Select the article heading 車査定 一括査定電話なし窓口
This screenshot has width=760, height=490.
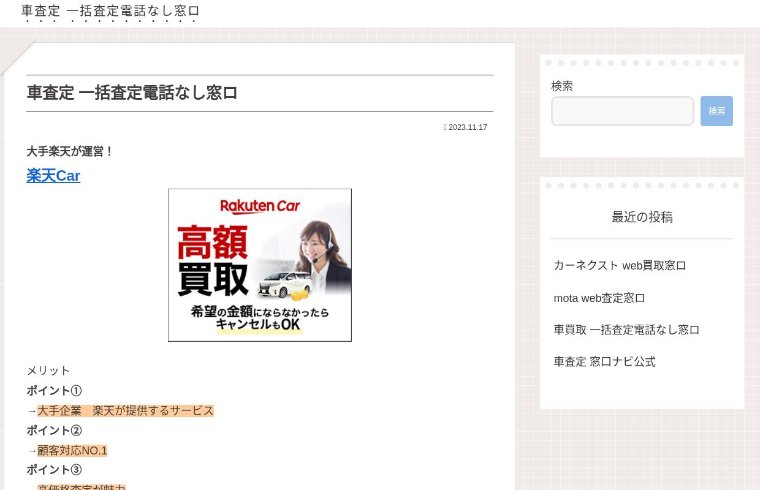coord(132,93)
